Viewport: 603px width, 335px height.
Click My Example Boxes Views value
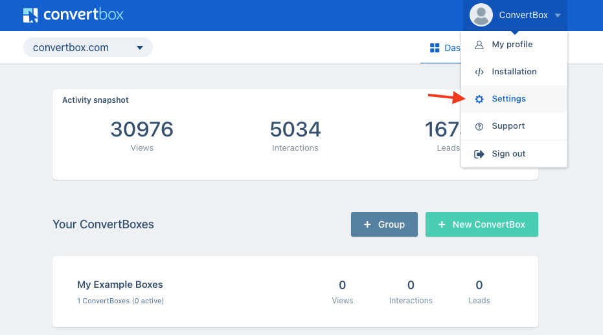(x=342, y=285)
